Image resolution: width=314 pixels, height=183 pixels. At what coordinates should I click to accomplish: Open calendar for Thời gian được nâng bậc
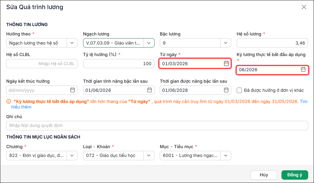(x=226, y=90)
